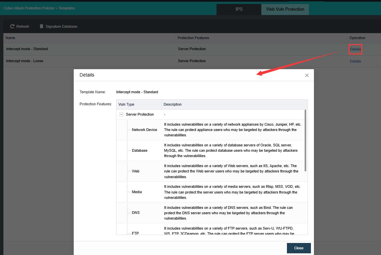This screenshot has height=255, width=381.
Task: Click the Name column header
Action: (x=10, y=38)
